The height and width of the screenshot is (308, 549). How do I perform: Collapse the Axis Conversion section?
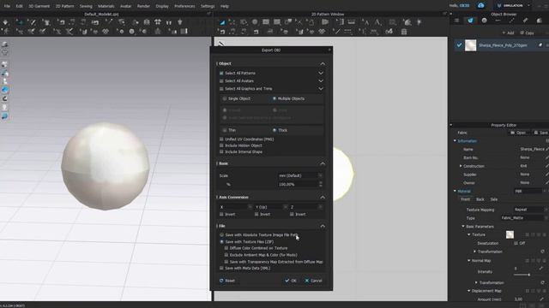323,198
